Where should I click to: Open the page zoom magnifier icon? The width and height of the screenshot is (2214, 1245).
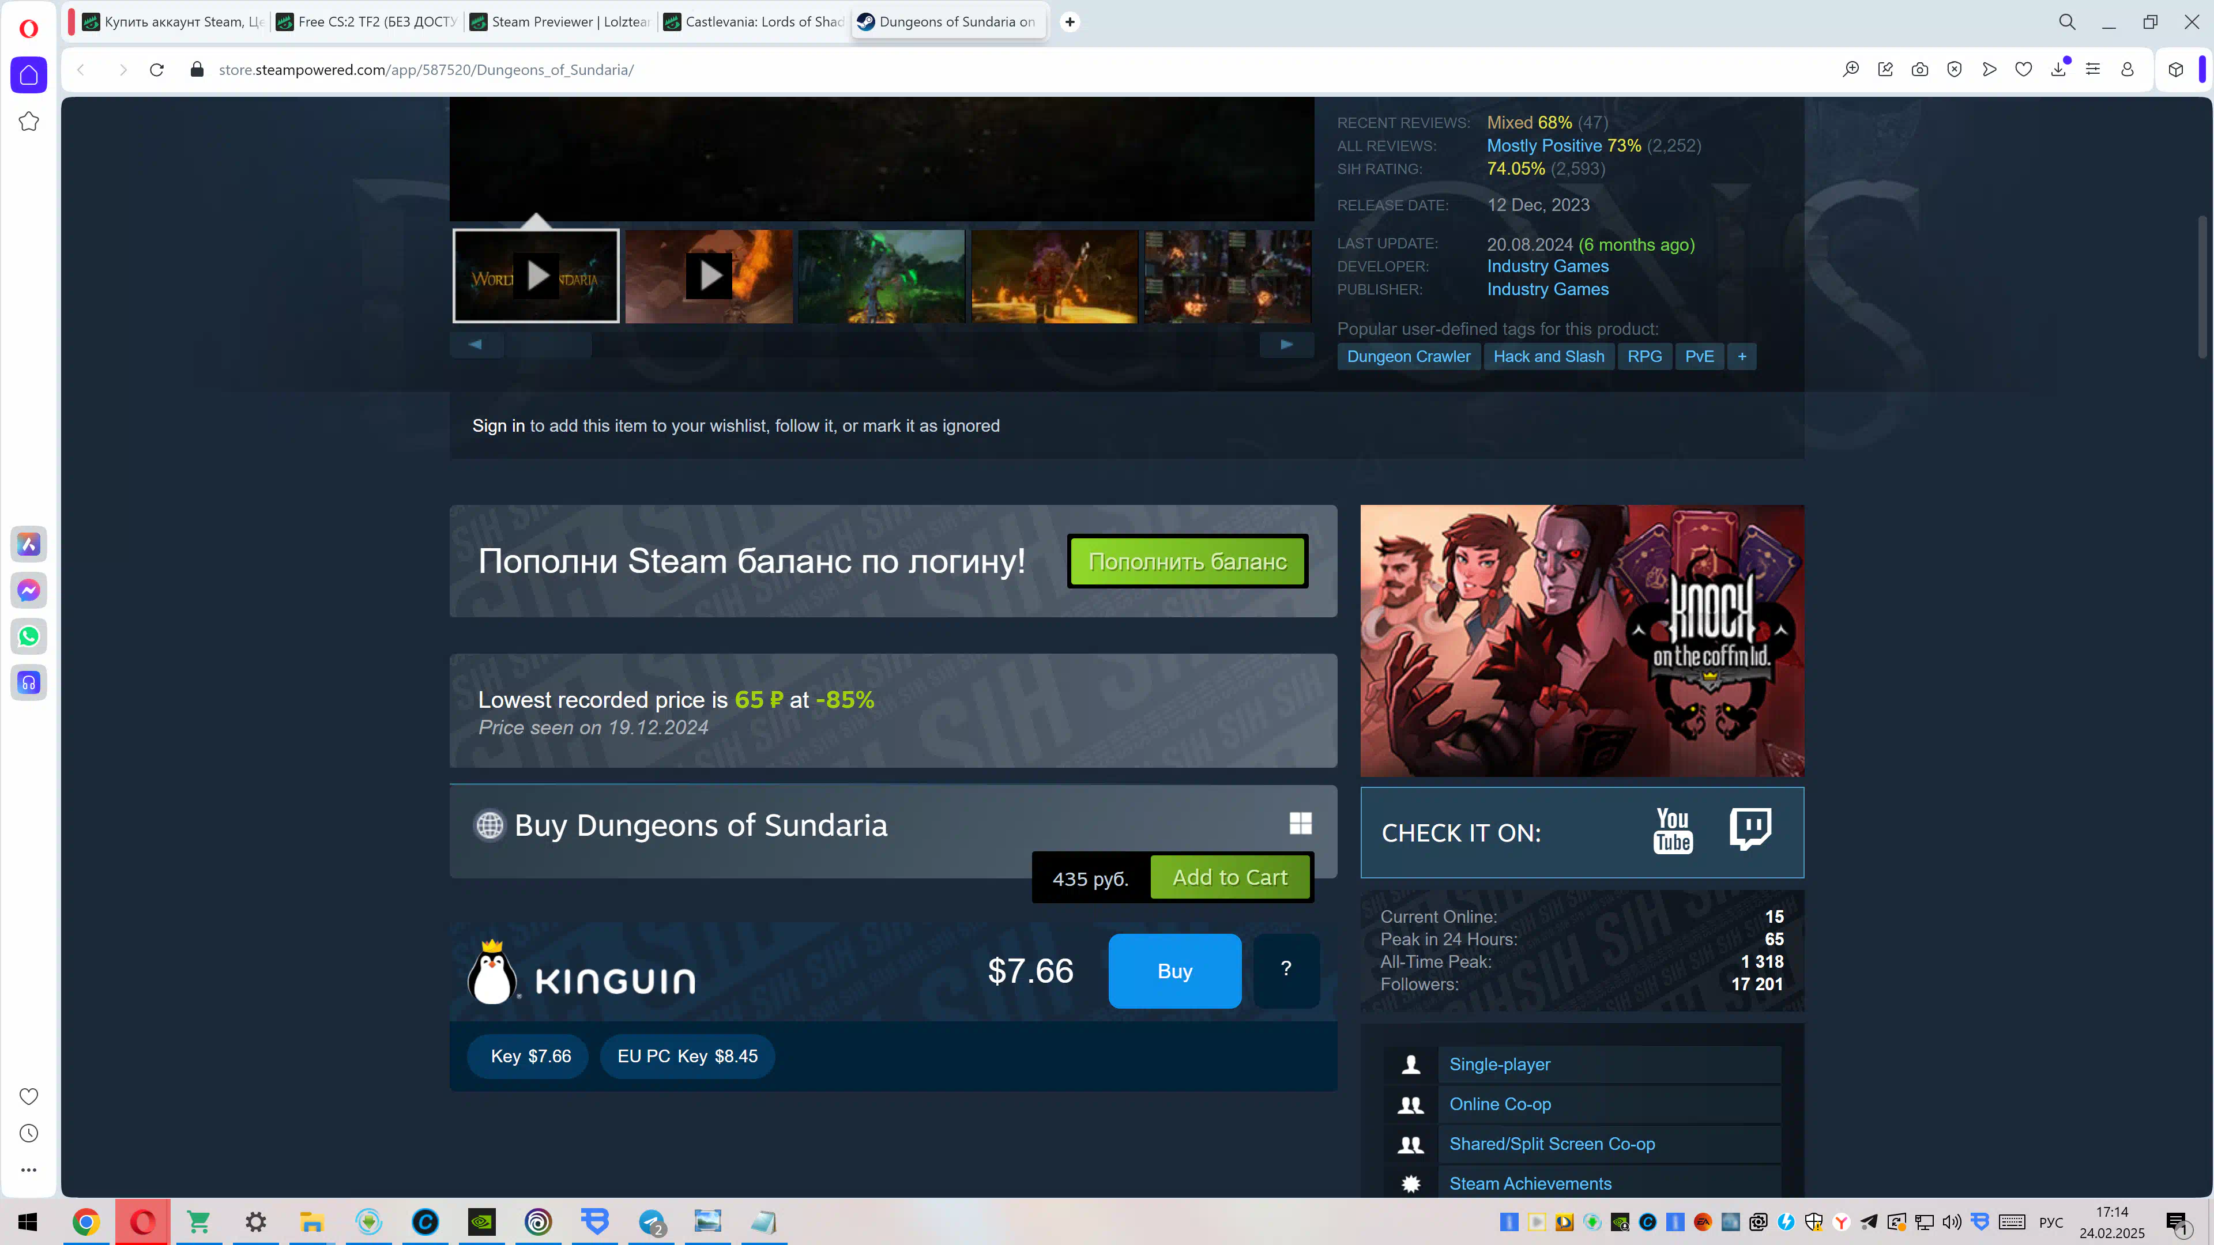click(x=1850, y=70)
